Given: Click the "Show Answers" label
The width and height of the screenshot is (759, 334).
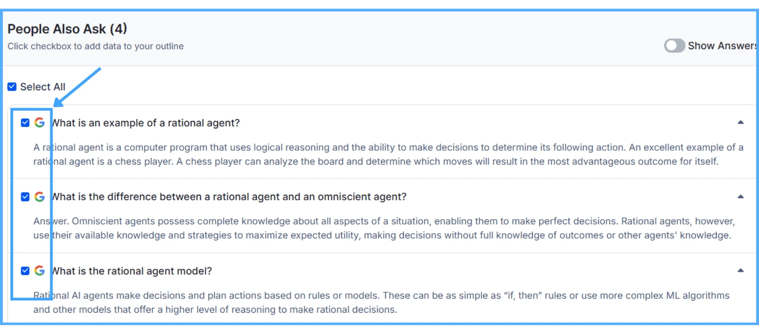Looking at the screenshot, I should coord(721,46).
